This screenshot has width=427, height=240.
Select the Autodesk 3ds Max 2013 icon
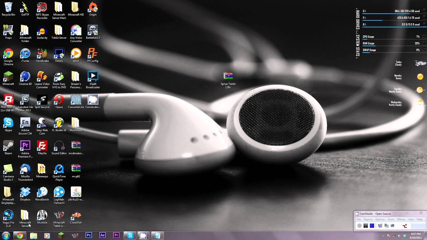(x=25, y=103)
